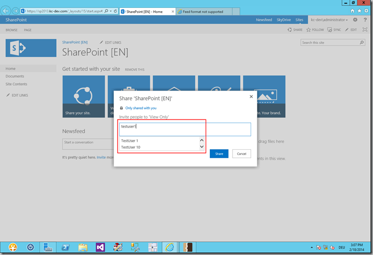Open the Share your site tile
Screen dimensions: 373x255
(x=84, y=96)
